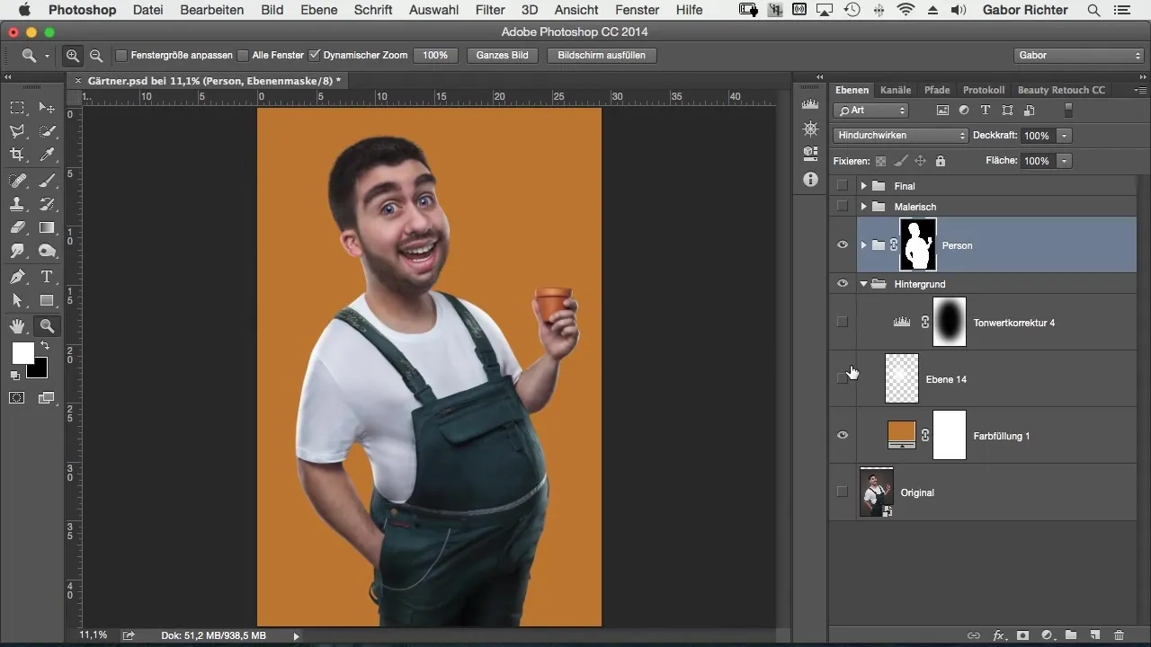Expand the Final group
This screenshot has height=647, width=1151.
pos(863,186)
